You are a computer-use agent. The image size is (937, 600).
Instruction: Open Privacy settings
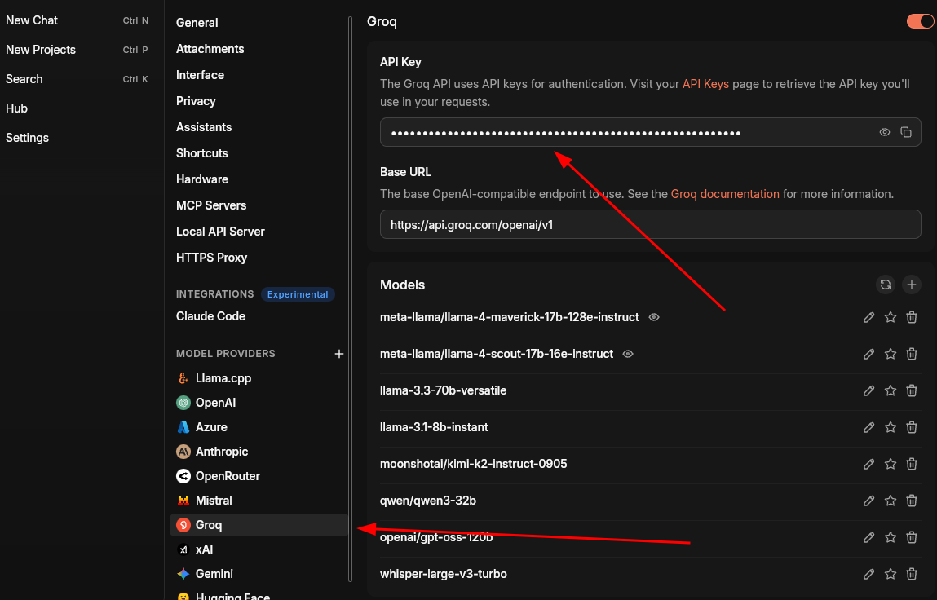[x=196, y=101]
